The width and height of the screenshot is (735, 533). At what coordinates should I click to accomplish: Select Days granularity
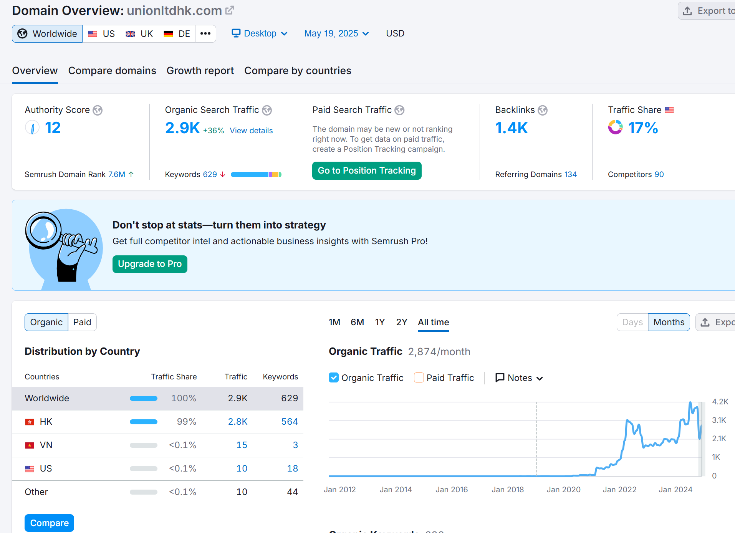coord(632,322)
